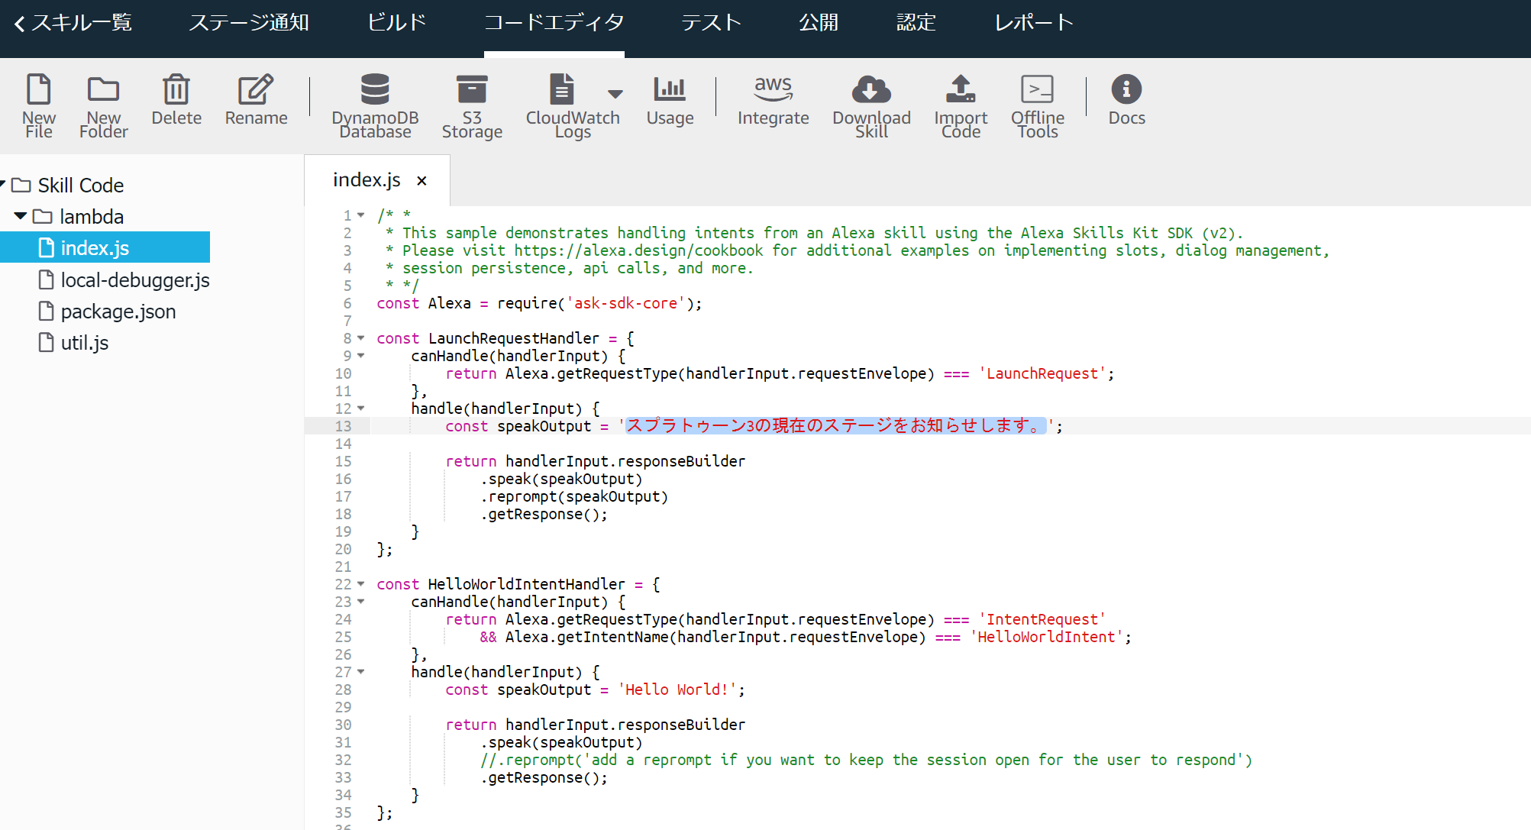Click the Rename pencil icon
Image resolution: width=1531 pixels, height=830 pixels.
256,90
